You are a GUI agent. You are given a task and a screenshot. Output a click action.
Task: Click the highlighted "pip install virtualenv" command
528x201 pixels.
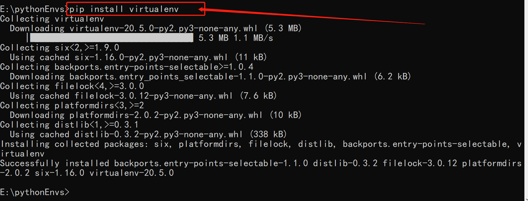pos(124,9)
